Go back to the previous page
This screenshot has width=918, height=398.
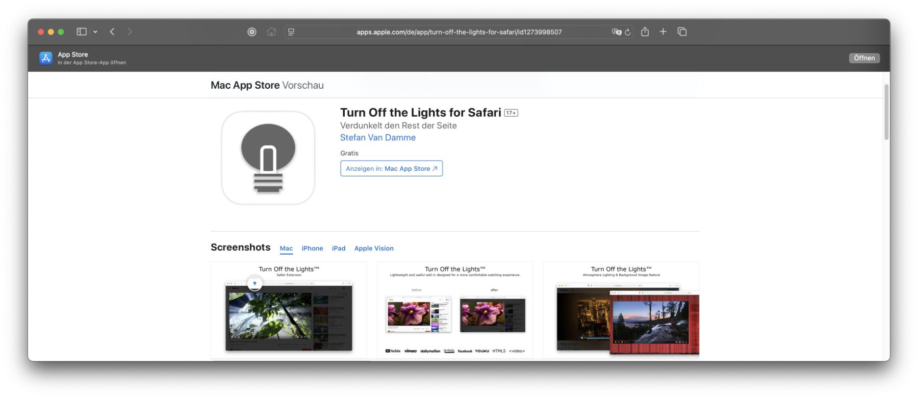pyautogui.click(x=112, y=32)
